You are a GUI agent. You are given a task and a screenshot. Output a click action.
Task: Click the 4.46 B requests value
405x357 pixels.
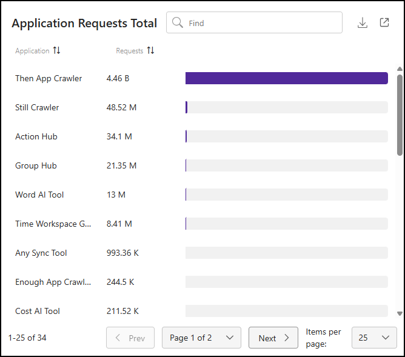(x=118, y=78)
